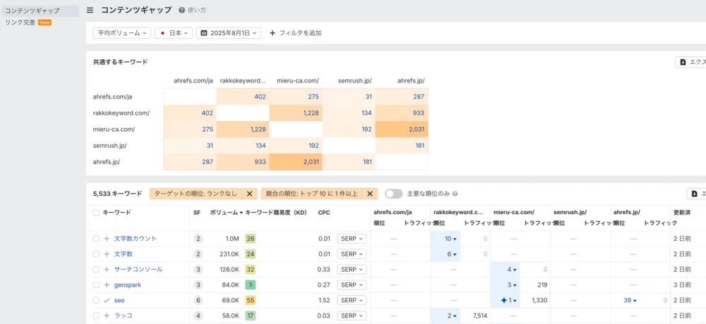This screenshot has width=706, height=324.
Task: Click 2,031 cell in ahrefs.jp/ column
Action: pyautogui.click(x=402, y=130)
